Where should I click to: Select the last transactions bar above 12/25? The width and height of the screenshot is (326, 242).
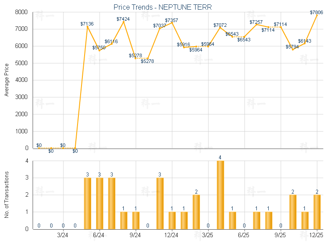point(317,212)
